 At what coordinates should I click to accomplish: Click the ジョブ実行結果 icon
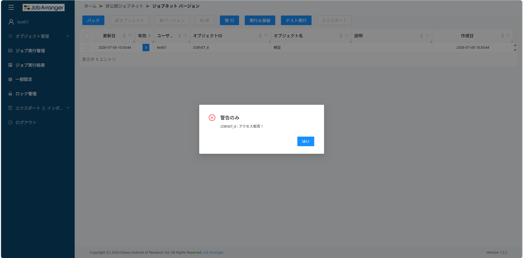10,65
